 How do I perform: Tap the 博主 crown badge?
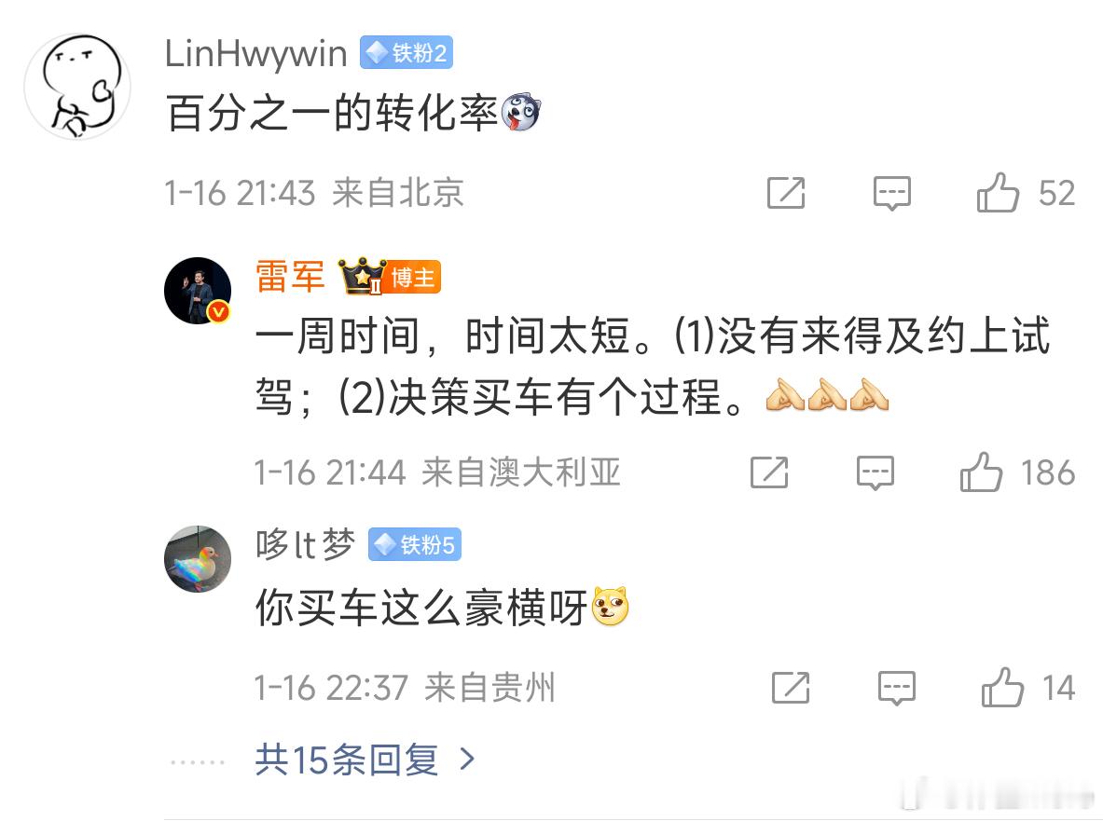(x=390, y=277)
